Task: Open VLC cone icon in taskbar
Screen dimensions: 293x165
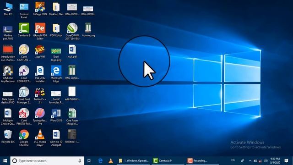Action: pyautogui.click(x=111, y=161)
